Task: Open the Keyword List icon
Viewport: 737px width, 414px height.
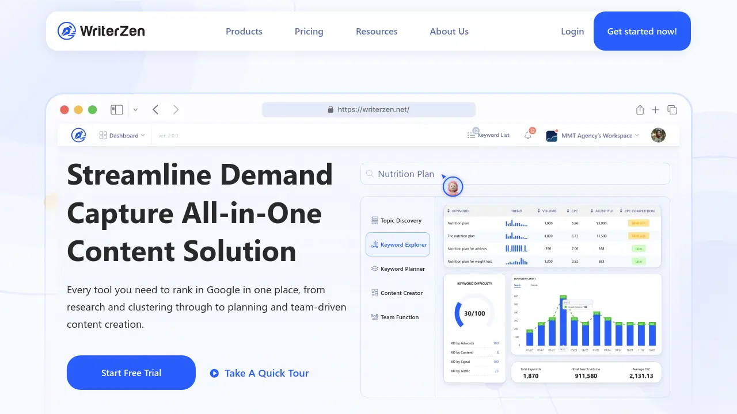Action: 471,135
